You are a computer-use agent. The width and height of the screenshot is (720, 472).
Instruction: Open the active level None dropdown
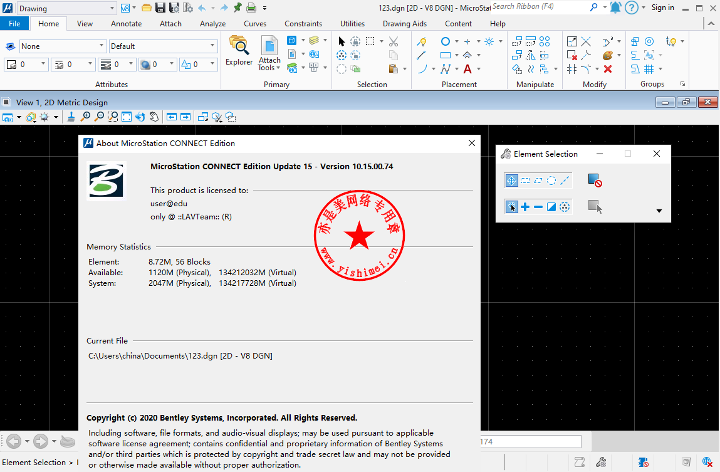click(63, 46)
